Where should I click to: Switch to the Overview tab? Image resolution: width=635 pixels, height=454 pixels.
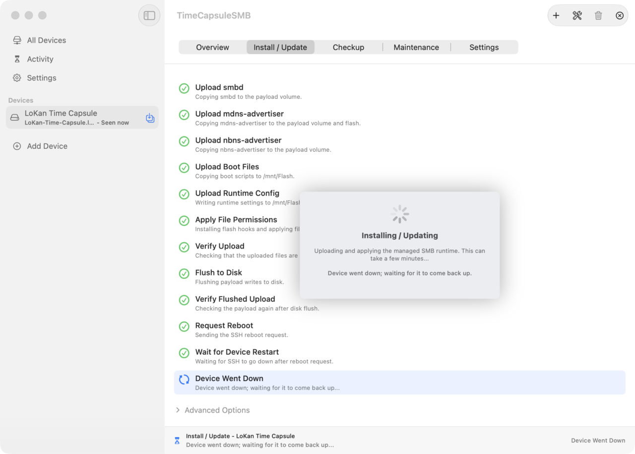coord(212,47)
